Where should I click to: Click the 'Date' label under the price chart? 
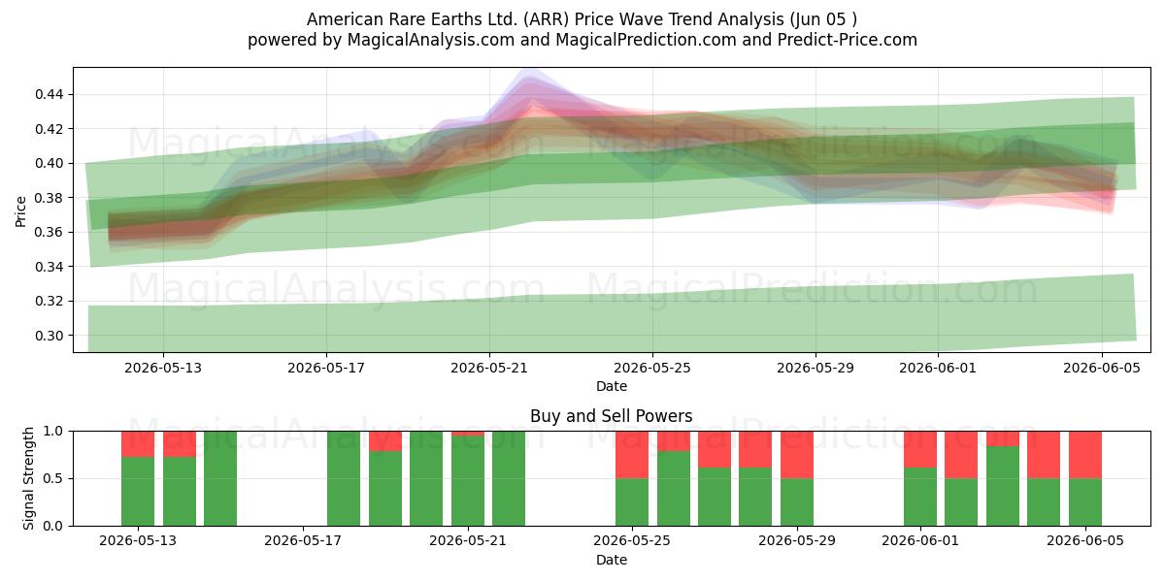612,386
